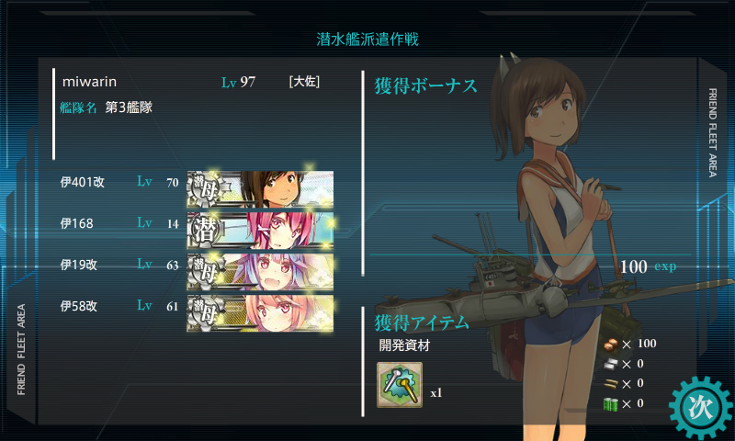Click the 獲得ボーナス heading
735x441 pixels.
(425, 86)
